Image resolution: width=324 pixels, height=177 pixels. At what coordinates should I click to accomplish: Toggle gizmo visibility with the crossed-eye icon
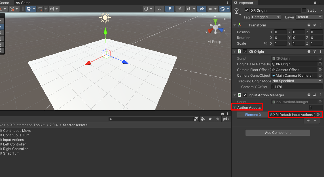[202, 9]
